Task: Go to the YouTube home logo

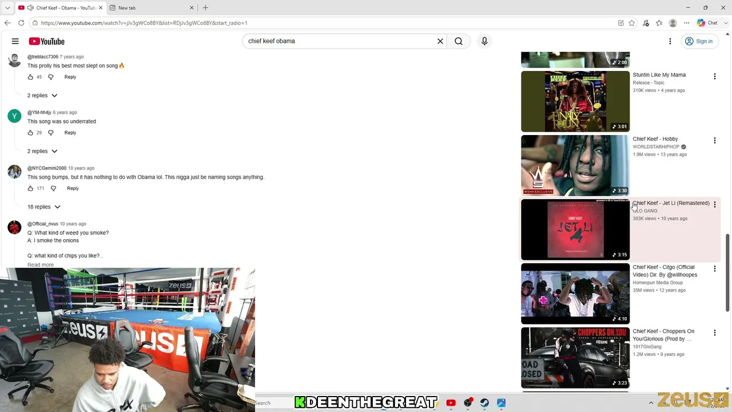Action: [x=46, y=41]
